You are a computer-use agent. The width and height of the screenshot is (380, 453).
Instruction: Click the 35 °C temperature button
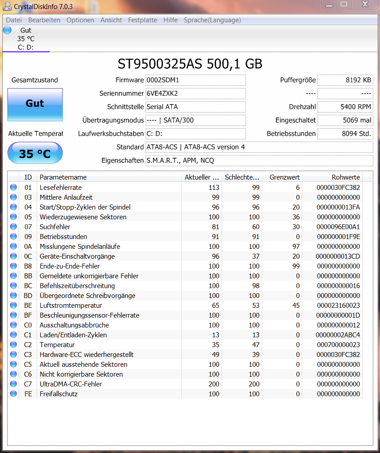pos(35,153)
